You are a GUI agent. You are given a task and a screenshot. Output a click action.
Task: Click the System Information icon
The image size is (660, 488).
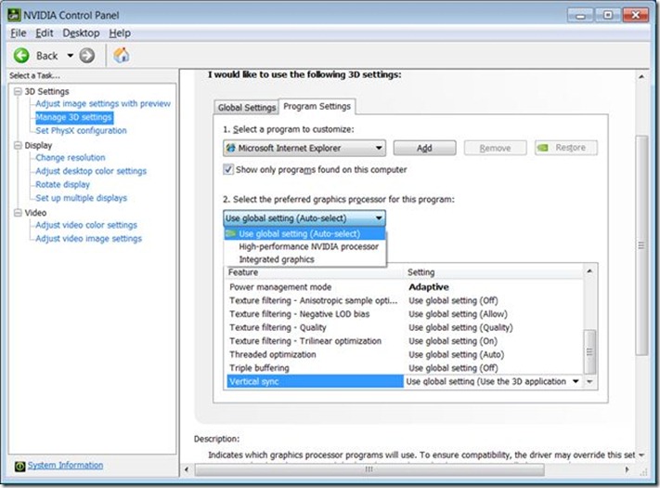click(19, 466)
